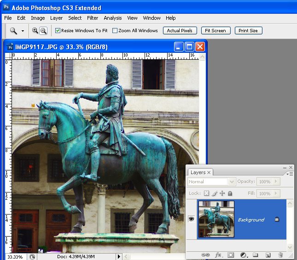This screenshot has height=260, width=297.
Task: Open the View menu
Action: click(x=132, y=18)
